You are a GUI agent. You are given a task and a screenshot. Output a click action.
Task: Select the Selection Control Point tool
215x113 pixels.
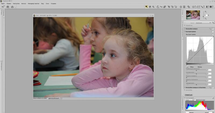pyautogui.click(x=194, y=7)
